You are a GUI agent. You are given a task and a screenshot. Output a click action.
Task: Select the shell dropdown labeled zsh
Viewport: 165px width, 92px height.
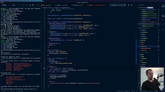18,5
